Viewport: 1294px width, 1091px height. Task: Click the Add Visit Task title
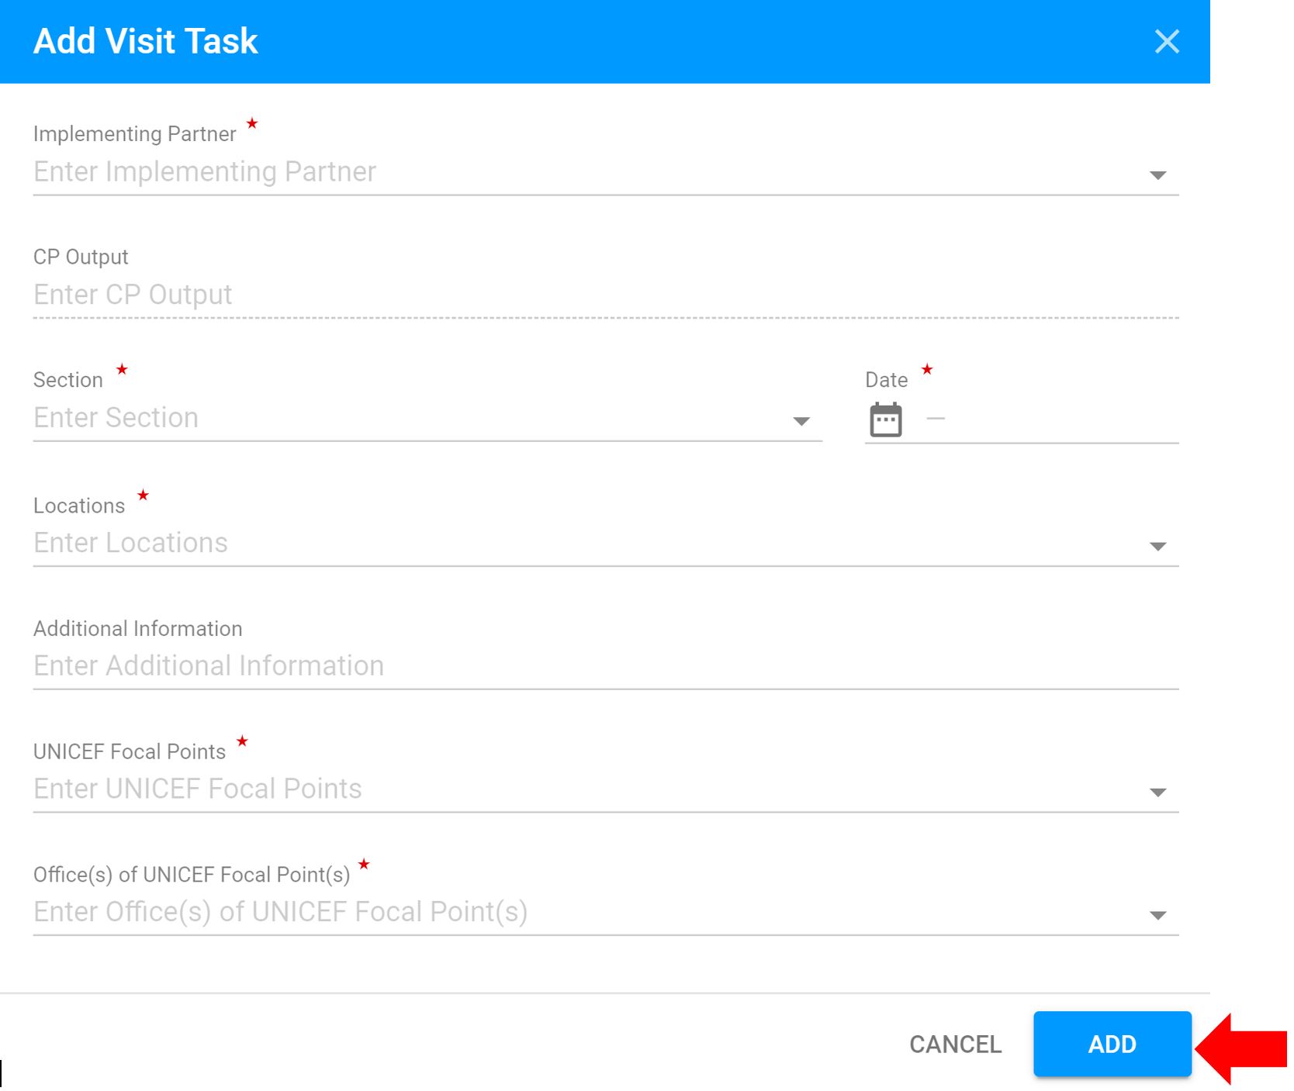146,41
